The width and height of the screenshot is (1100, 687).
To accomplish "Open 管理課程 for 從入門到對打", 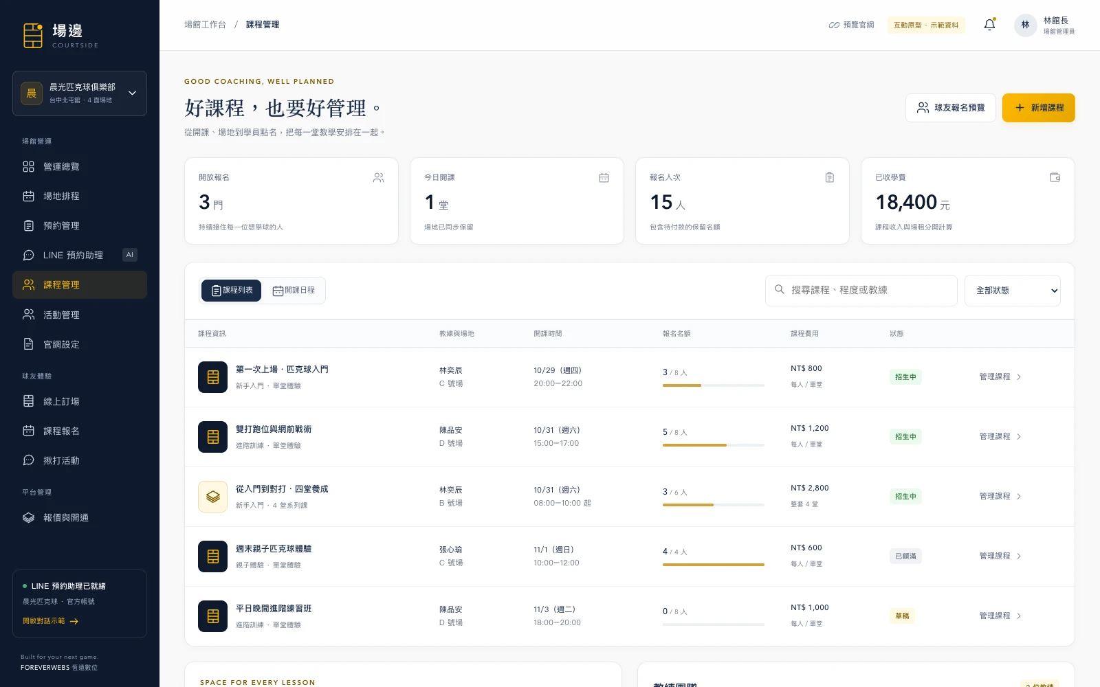I will (x=1000, y=496).
